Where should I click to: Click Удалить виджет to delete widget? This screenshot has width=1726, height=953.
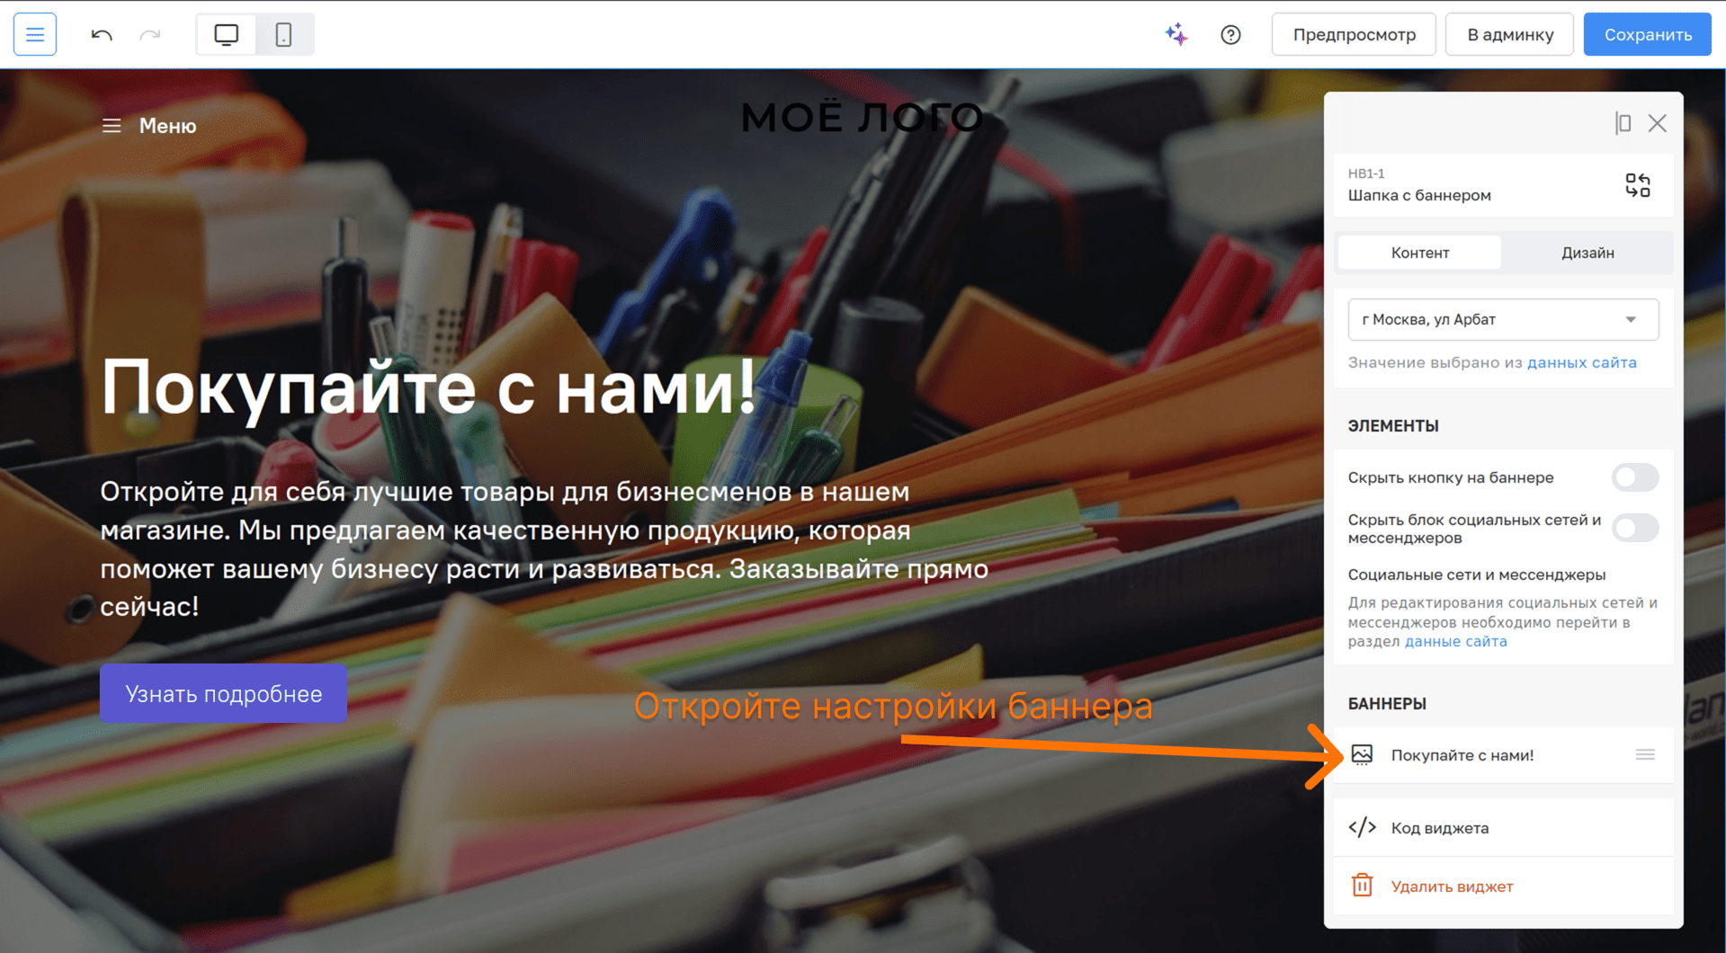tap(1451, 886)
